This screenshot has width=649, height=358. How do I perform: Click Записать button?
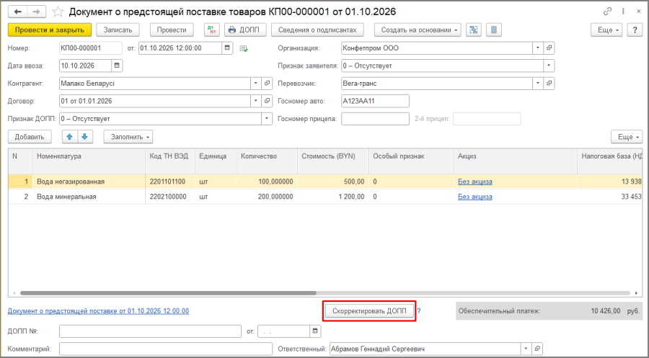click(118, 30)
